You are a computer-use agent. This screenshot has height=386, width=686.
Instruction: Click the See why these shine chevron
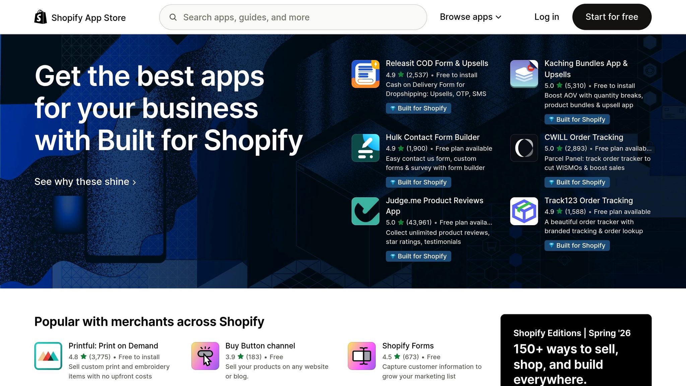point(134,183)
